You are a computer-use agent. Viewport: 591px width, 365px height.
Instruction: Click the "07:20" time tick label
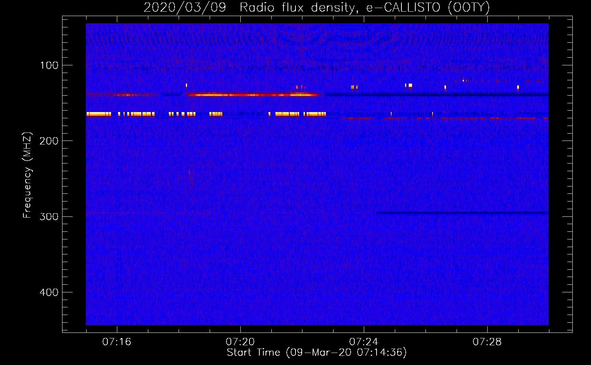pos(240,342)
